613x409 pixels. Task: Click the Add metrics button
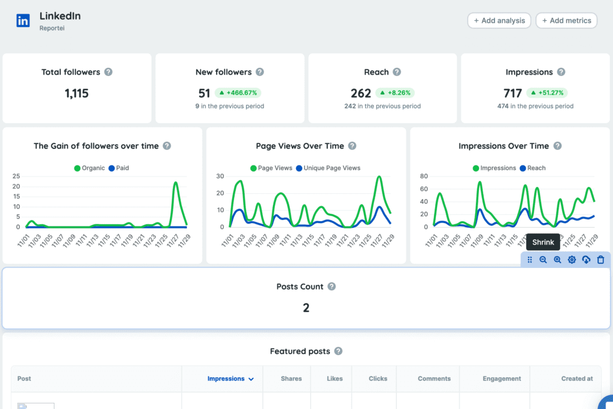tap(566, 20)
